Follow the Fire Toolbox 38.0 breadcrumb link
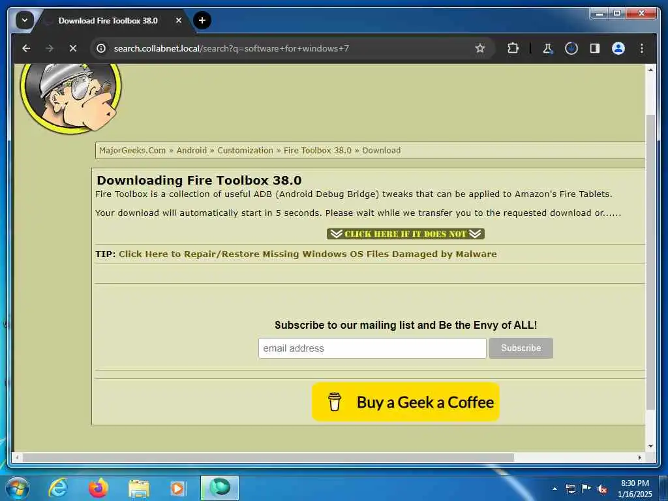 point(318,151)
